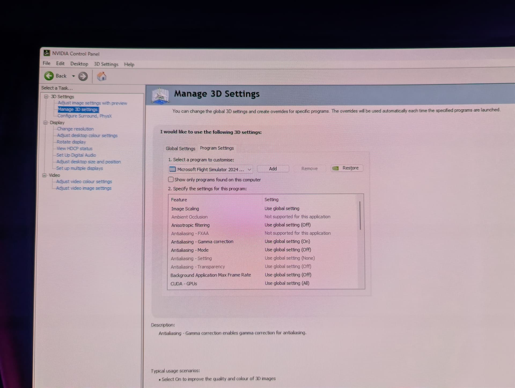Image resolution: width=515 pixels, height=388 pixels.
Task: Open the program selection dropdown
Action: point(249,169)
